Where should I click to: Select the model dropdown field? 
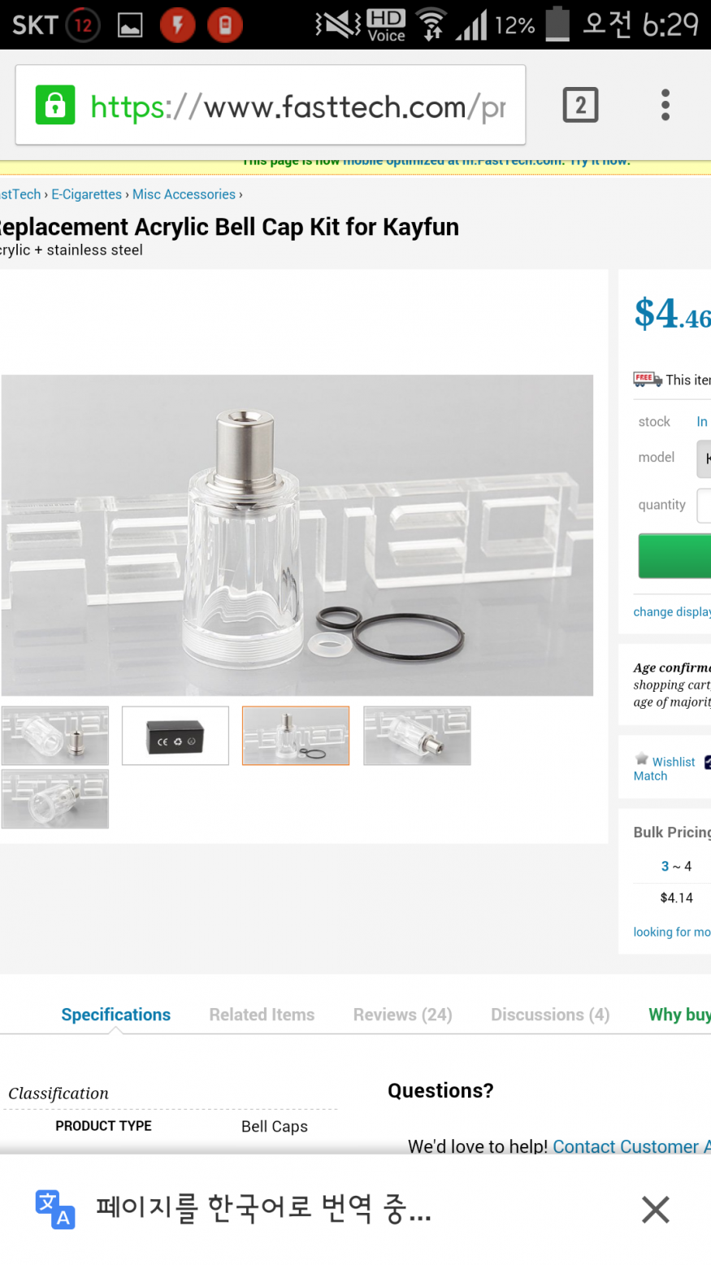(x=704, y=459)
